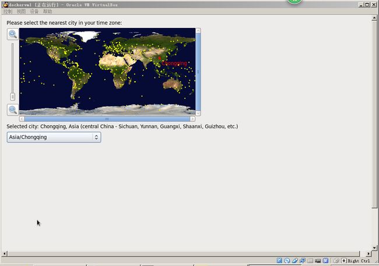Click the hard disk activity status icon
379x266 pixels.
pos(279,261)
